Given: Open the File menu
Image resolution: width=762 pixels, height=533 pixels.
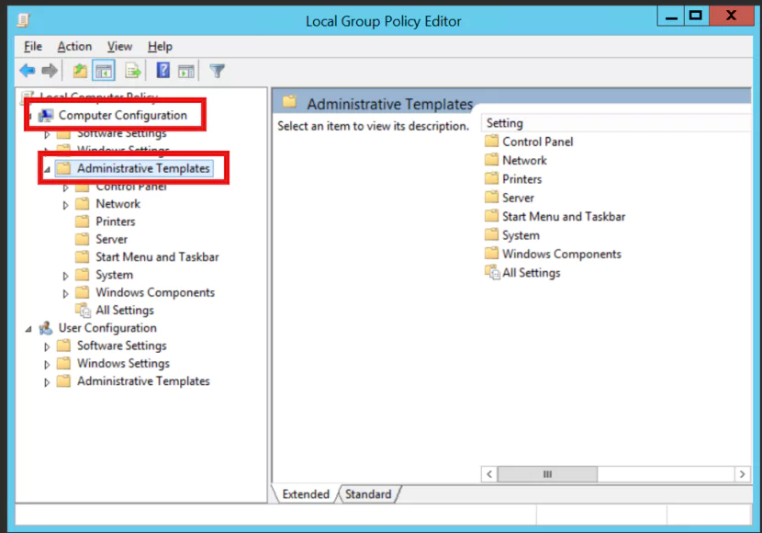Looking at the screenshot, I should [32, 47].
